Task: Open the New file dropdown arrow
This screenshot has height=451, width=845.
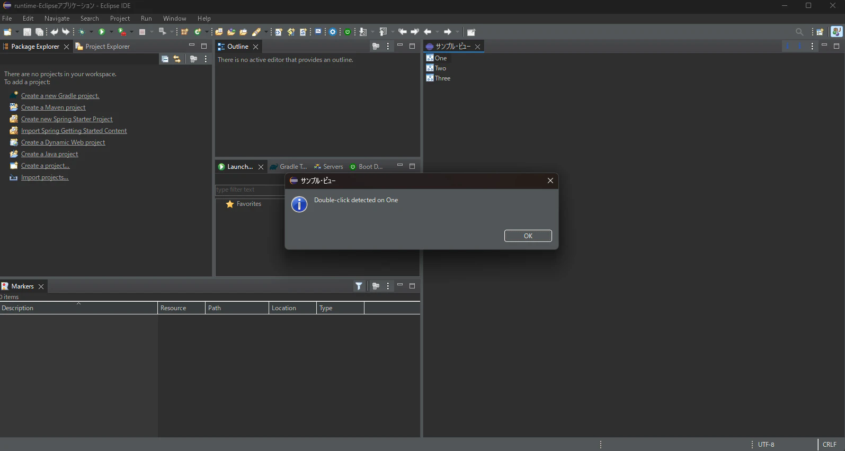Action: click(17, 32)
